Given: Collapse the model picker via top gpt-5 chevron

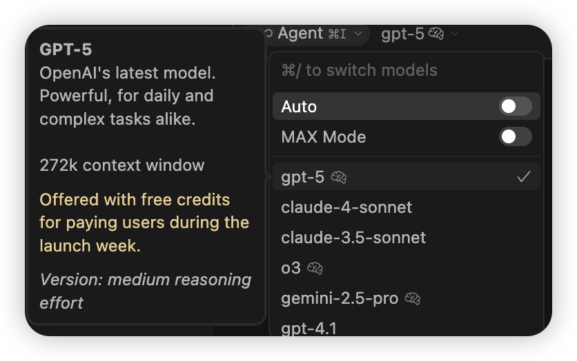Looking at the screenshot, I should (x=455, y=33).
